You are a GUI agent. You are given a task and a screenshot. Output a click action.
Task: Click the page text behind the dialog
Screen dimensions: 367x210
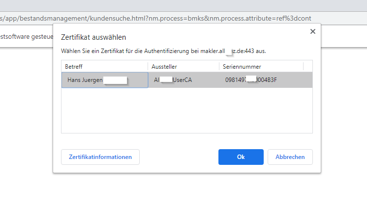pyautogui.click(x=26, y=36)
